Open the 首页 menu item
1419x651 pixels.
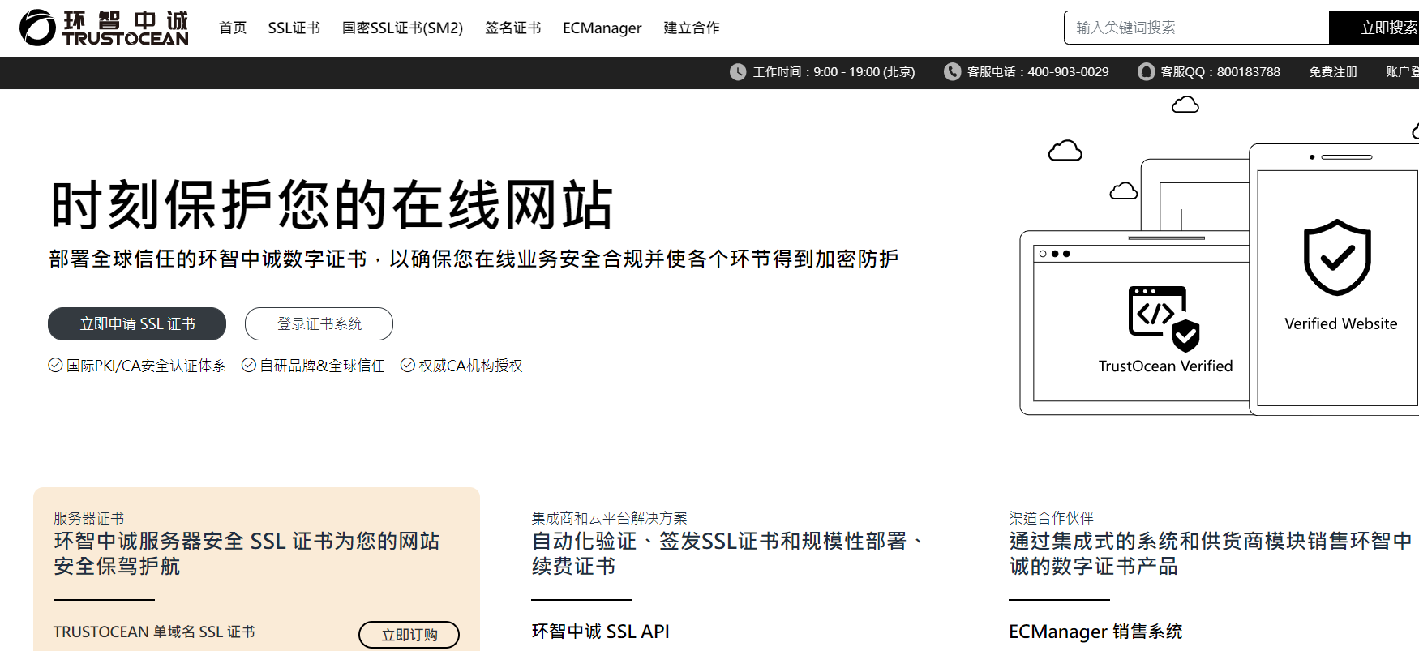233,28
